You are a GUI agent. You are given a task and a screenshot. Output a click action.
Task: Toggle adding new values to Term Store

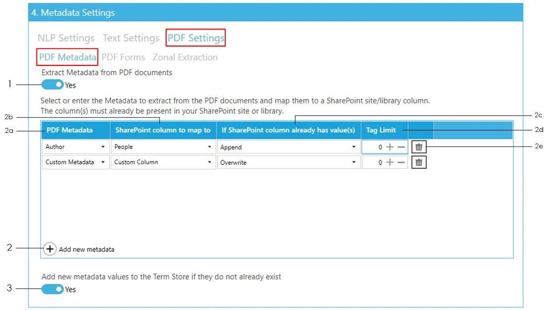52,289
